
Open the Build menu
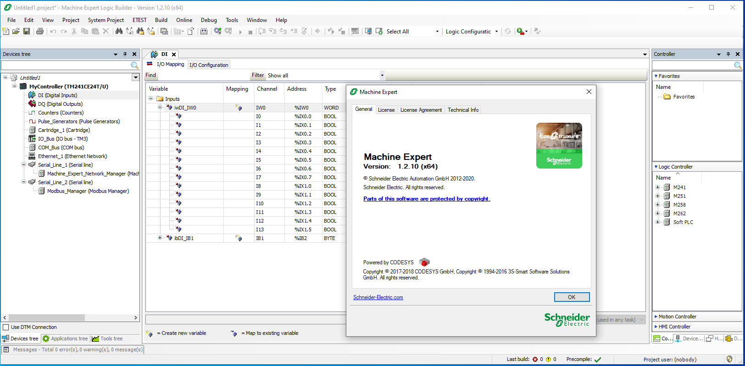pos(161,20)
